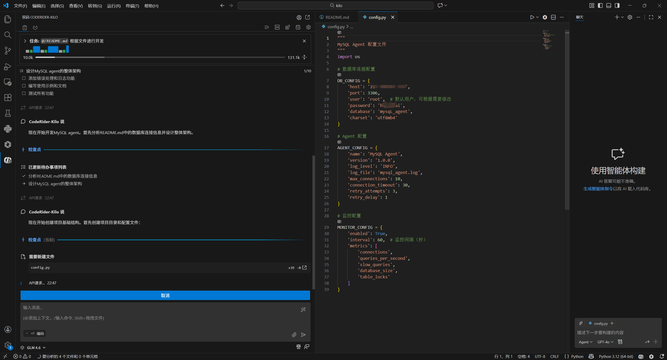The height and width of the screenshot is (360, 667).
Task: Click the attach file paperclip in Kilo input
Action: (x=294, y=335)
